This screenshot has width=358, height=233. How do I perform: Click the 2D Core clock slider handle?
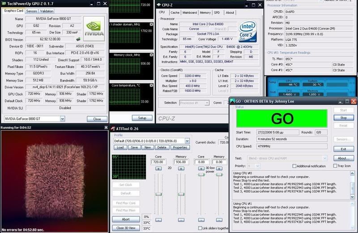point(158,194)
